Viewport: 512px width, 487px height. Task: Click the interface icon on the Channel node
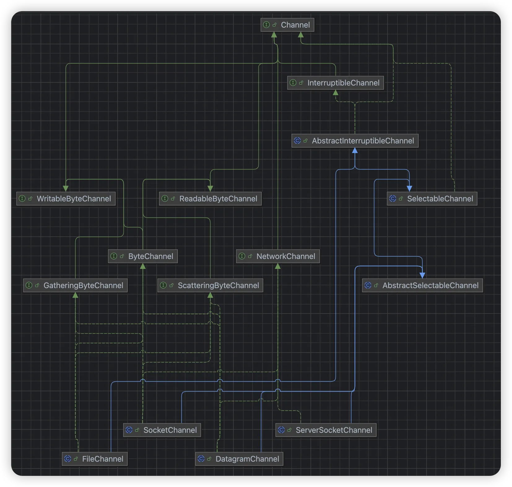point(266,25)
